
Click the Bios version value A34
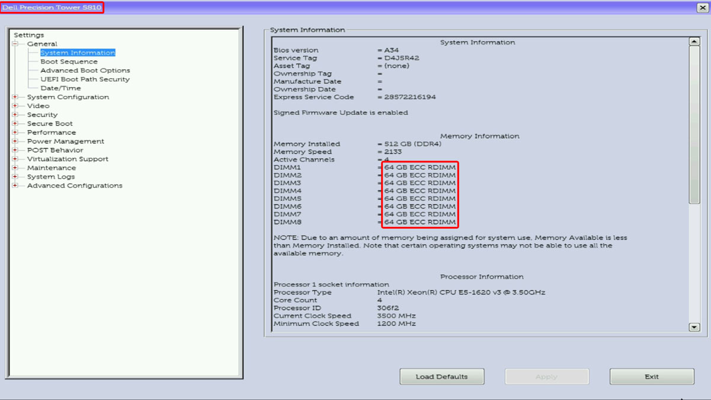392,50
